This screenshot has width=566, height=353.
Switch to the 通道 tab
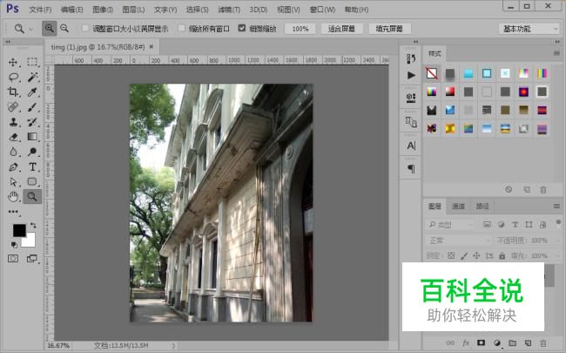click(x=458, y=207)
